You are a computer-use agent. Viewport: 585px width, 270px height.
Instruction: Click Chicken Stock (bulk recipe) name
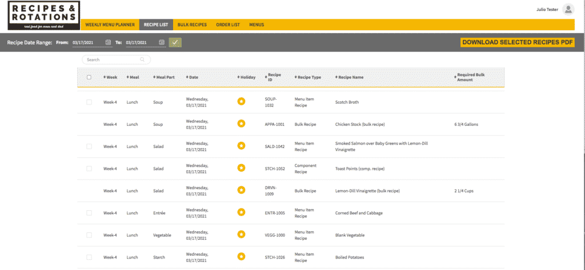(x=360, y=124)
